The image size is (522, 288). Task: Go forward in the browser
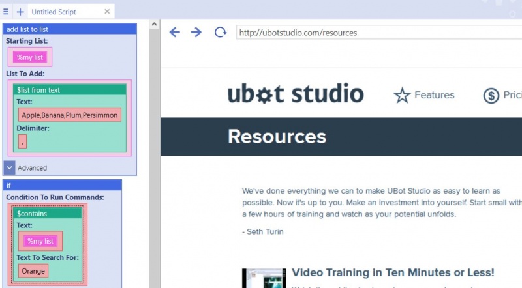point(196,33)
